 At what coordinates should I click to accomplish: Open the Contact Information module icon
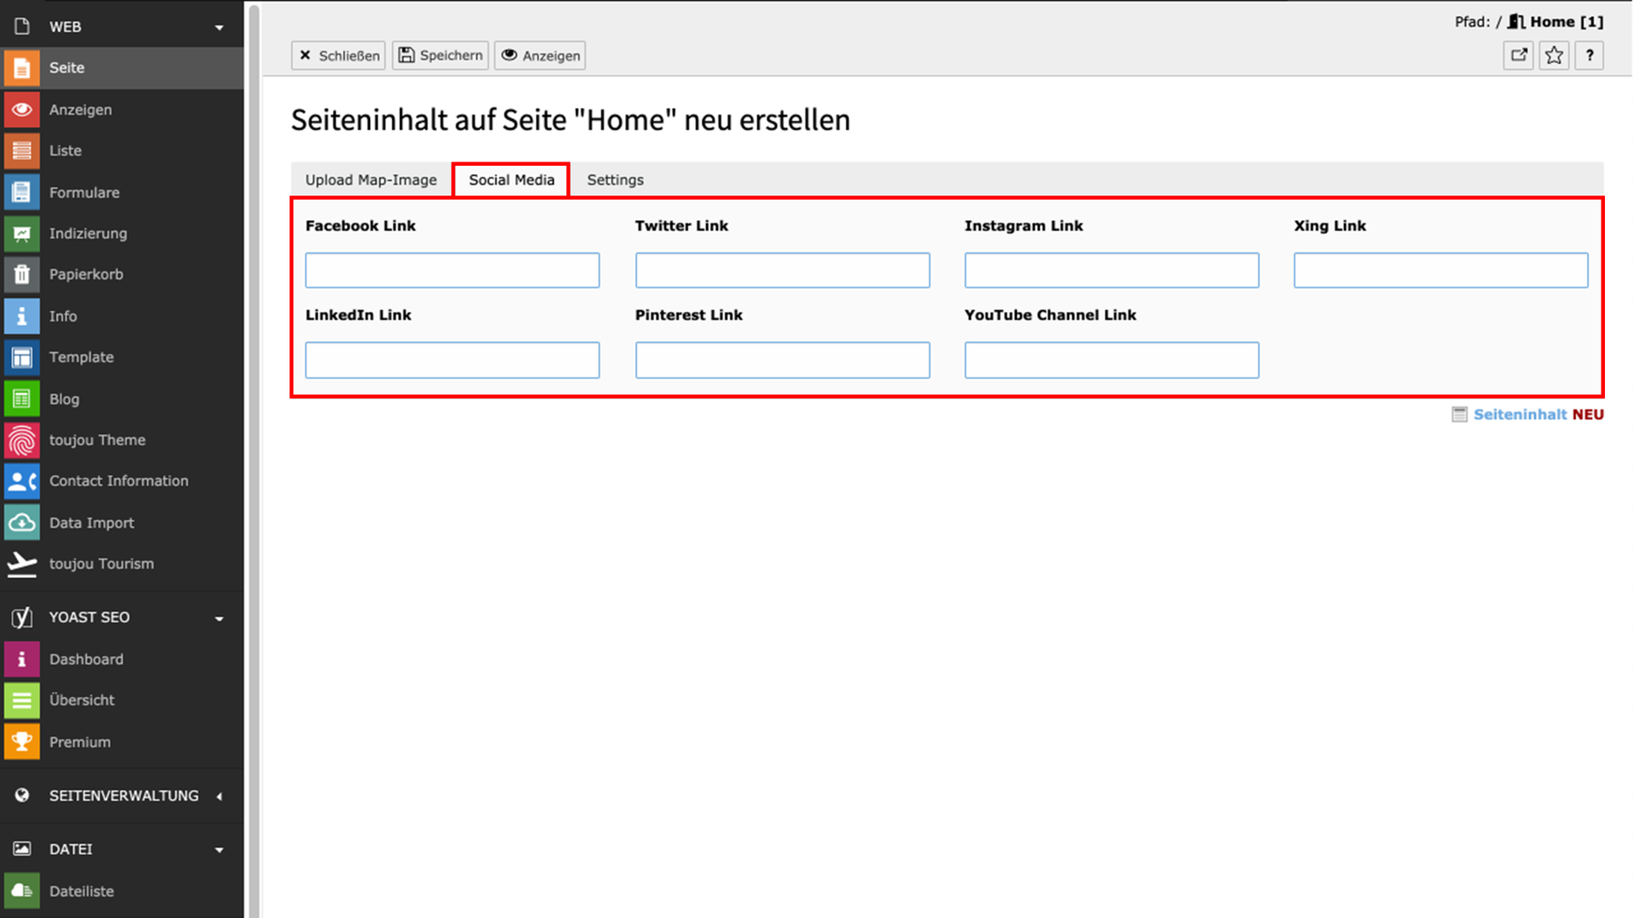[x=22, y=481]
